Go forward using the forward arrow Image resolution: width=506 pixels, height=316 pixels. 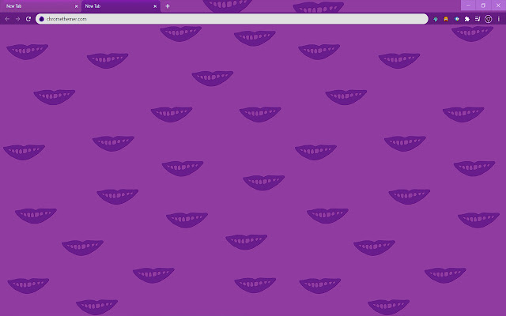17,19
